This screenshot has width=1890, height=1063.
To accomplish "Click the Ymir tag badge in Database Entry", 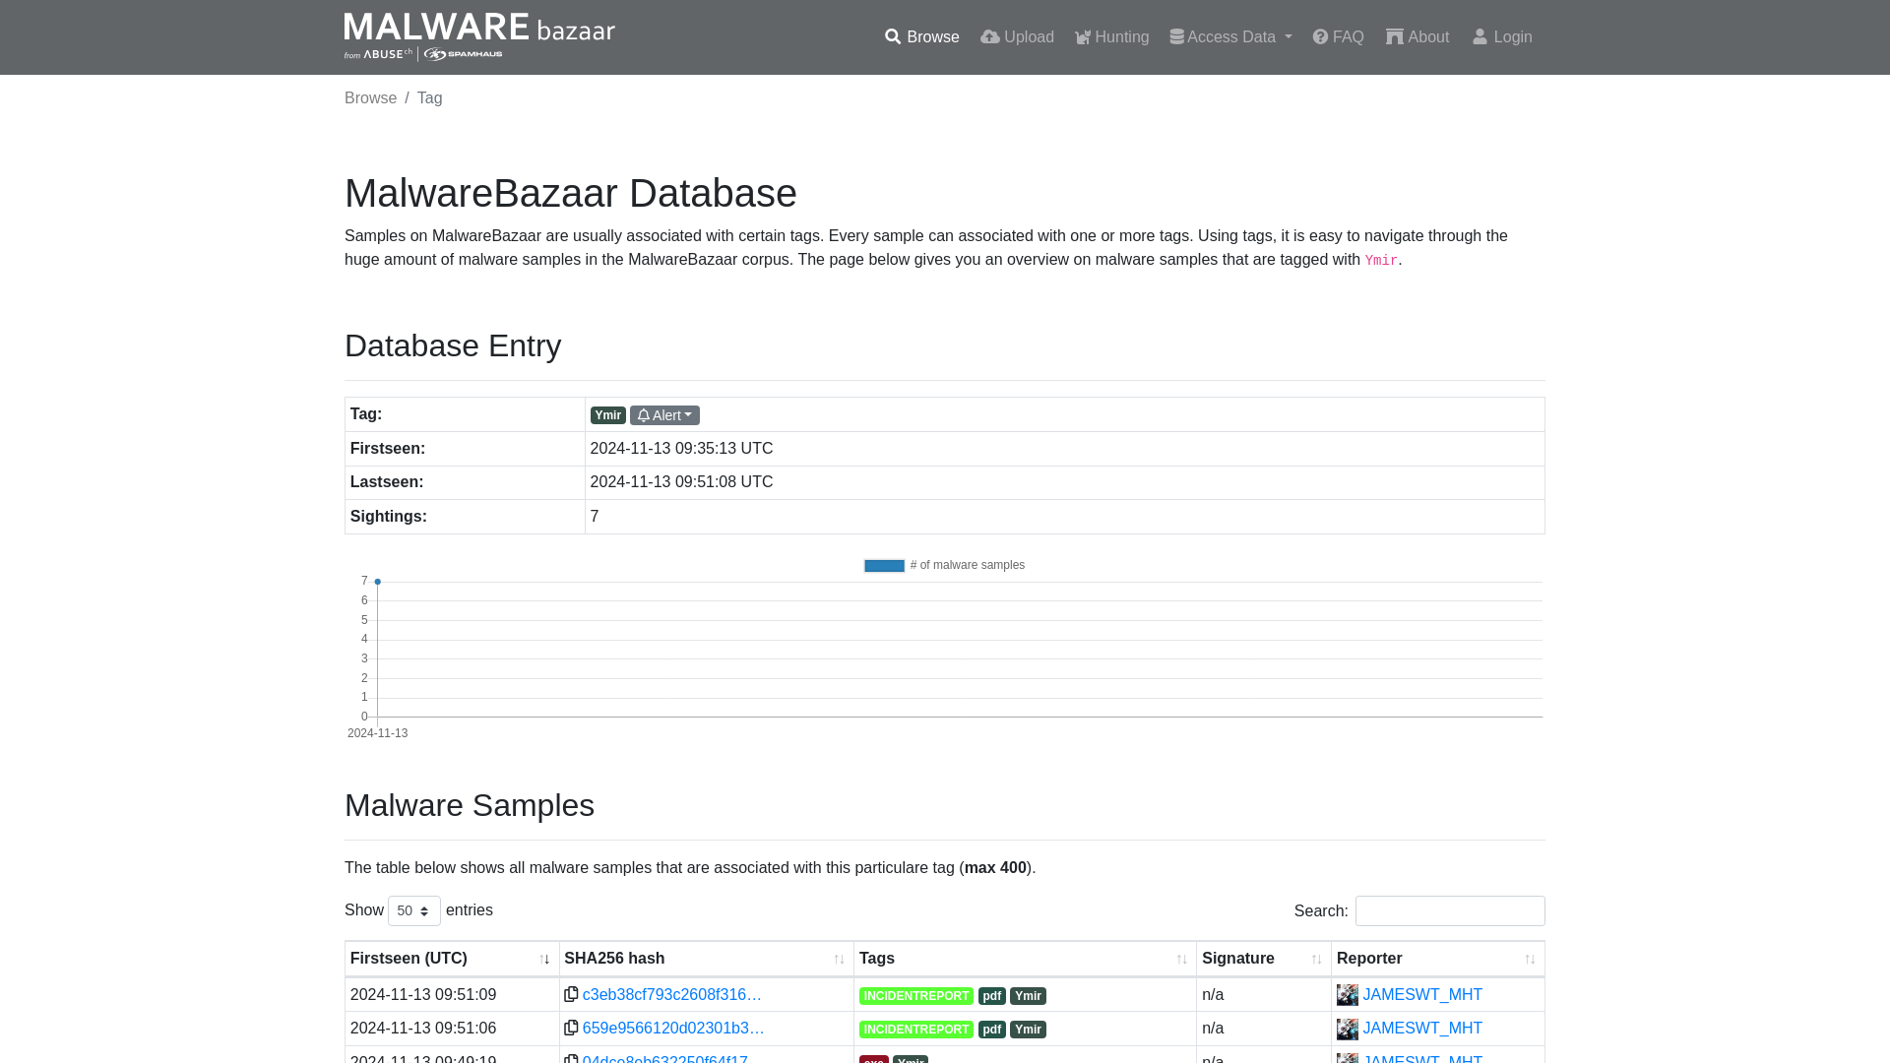I will coord(608,415).
